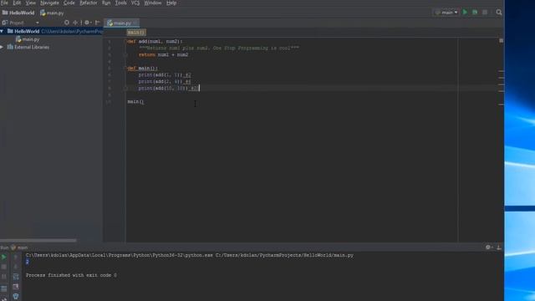The width and height of the screenshot is (535, 301).
Task: Click 'Process finished with exit code 0' text
Action: [71, 275]
